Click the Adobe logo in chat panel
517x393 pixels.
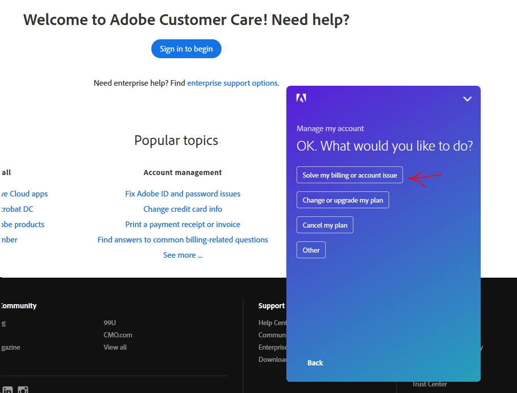click(301, 98)
